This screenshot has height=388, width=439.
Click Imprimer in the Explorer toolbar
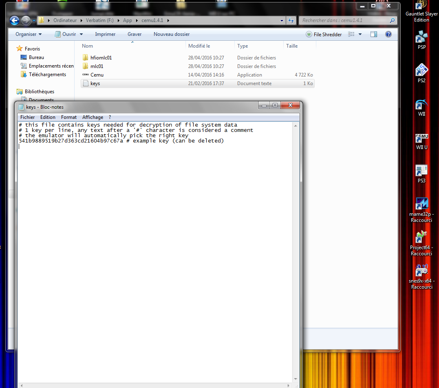(105, 34)
